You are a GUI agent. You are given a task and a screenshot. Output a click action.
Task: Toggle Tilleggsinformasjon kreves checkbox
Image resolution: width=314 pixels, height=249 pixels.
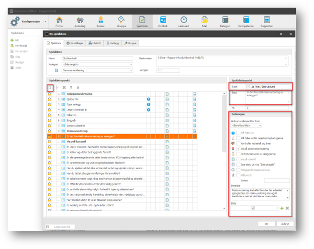tap(238, 170)
